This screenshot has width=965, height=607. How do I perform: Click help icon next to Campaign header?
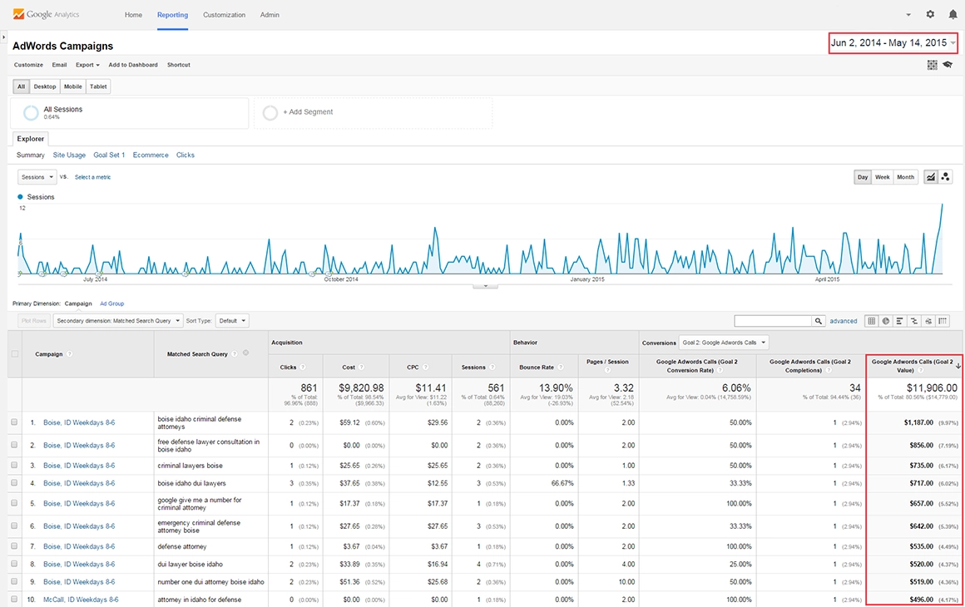(x=70, y=354)
